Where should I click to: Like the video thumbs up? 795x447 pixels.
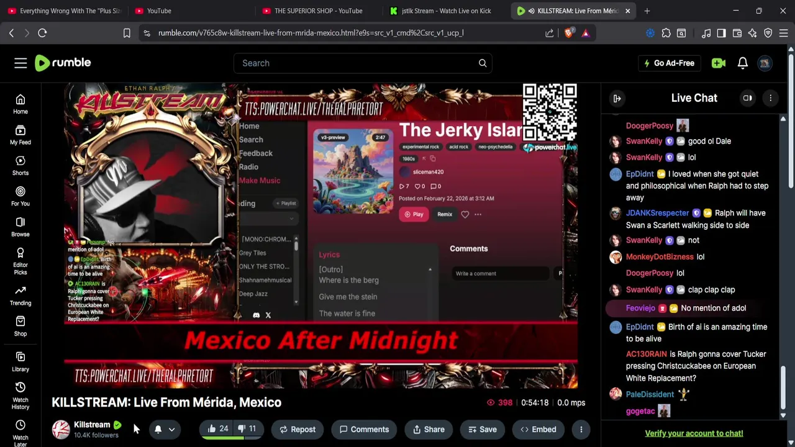coord(218,429)
